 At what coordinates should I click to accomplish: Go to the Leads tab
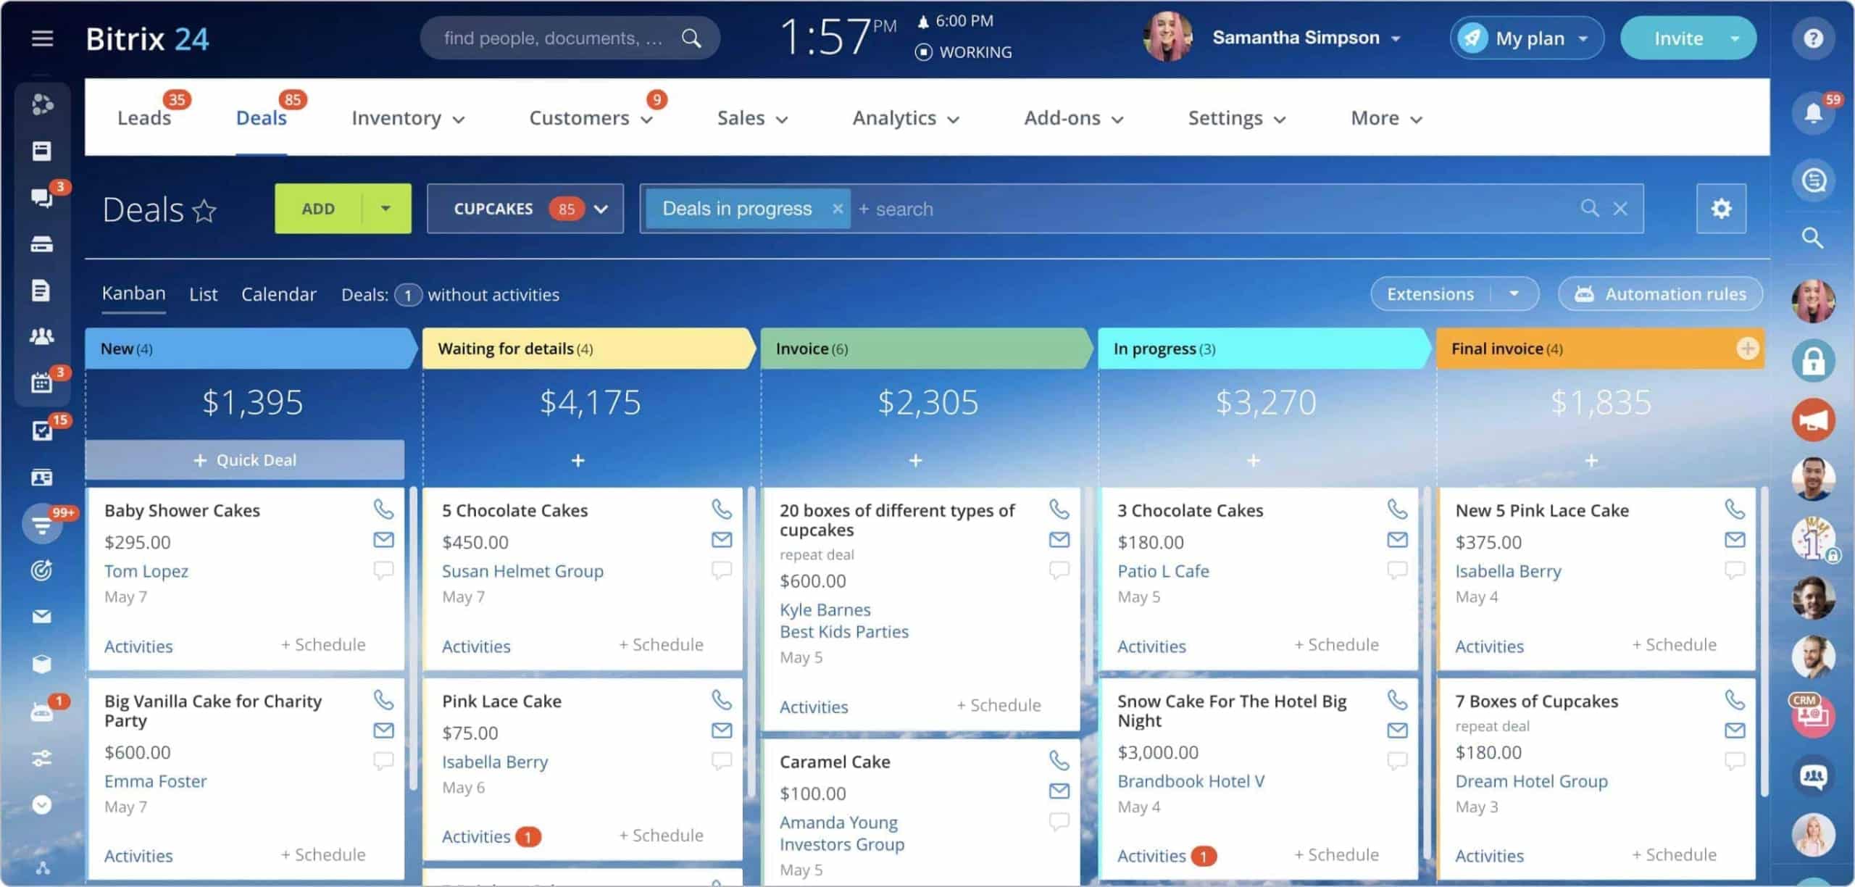[x=144, y=118]
